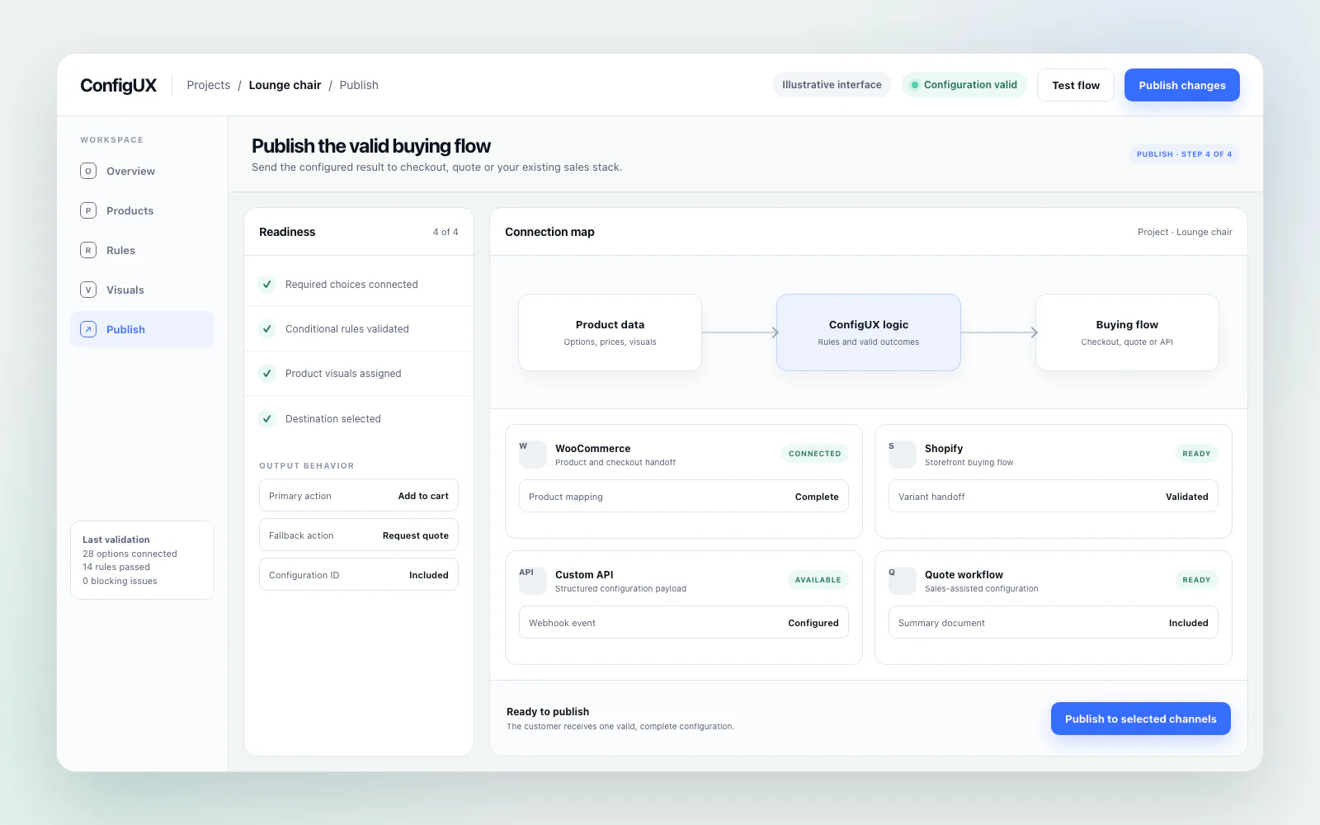
Task: Click the Conditional rules validated checkmark
Action: point(267,329)
